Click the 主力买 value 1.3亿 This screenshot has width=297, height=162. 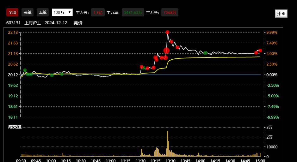click(x=98, y=13)
